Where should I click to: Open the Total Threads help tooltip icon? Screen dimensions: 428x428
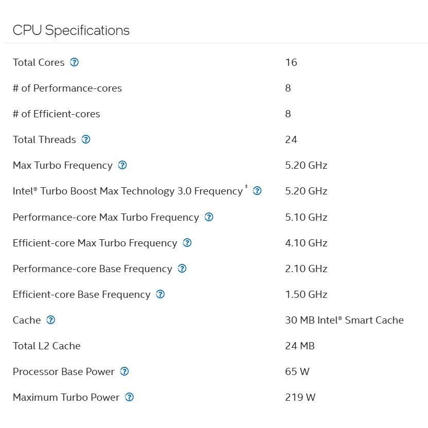point(86,139)
